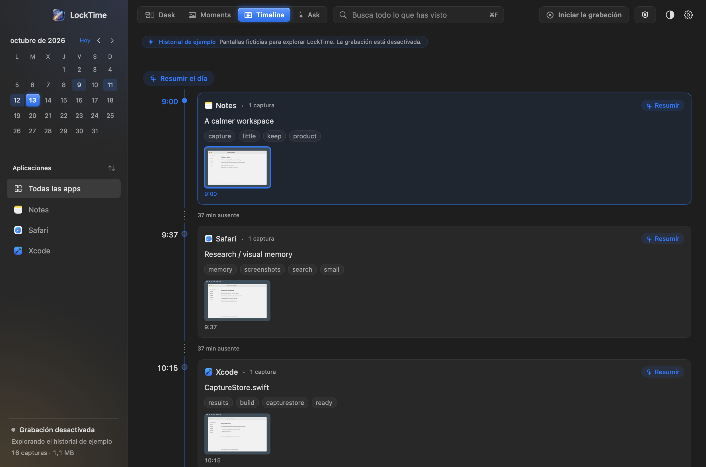Go to next month arrow

click(112, 40)
